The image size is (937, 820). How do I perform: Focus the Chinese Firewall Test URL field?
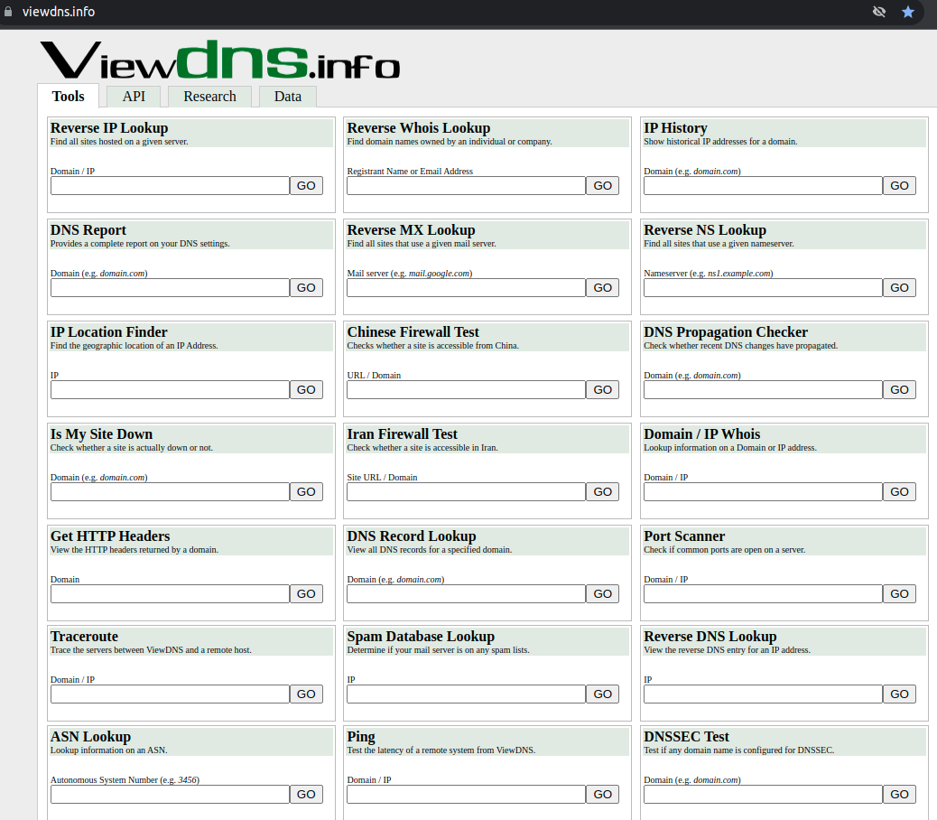[466, 389]
